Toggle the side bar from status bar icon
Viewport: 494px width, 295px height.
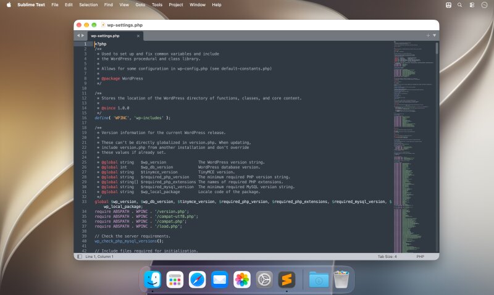coord(80,257)
